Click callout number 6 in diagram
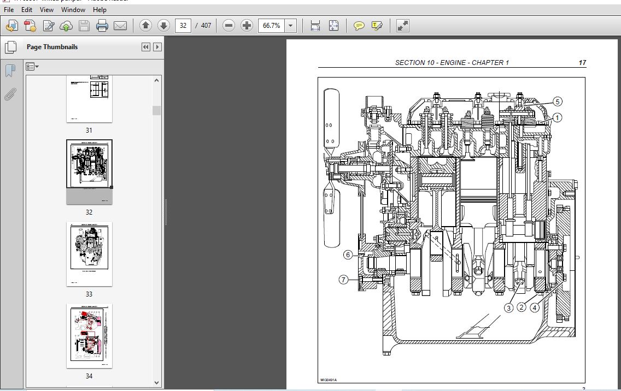 point(348,254)
